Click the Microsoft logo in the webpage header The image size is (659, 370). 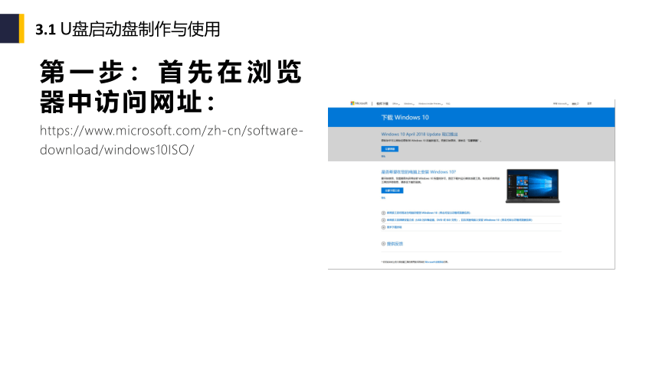[x=359, y=103]
